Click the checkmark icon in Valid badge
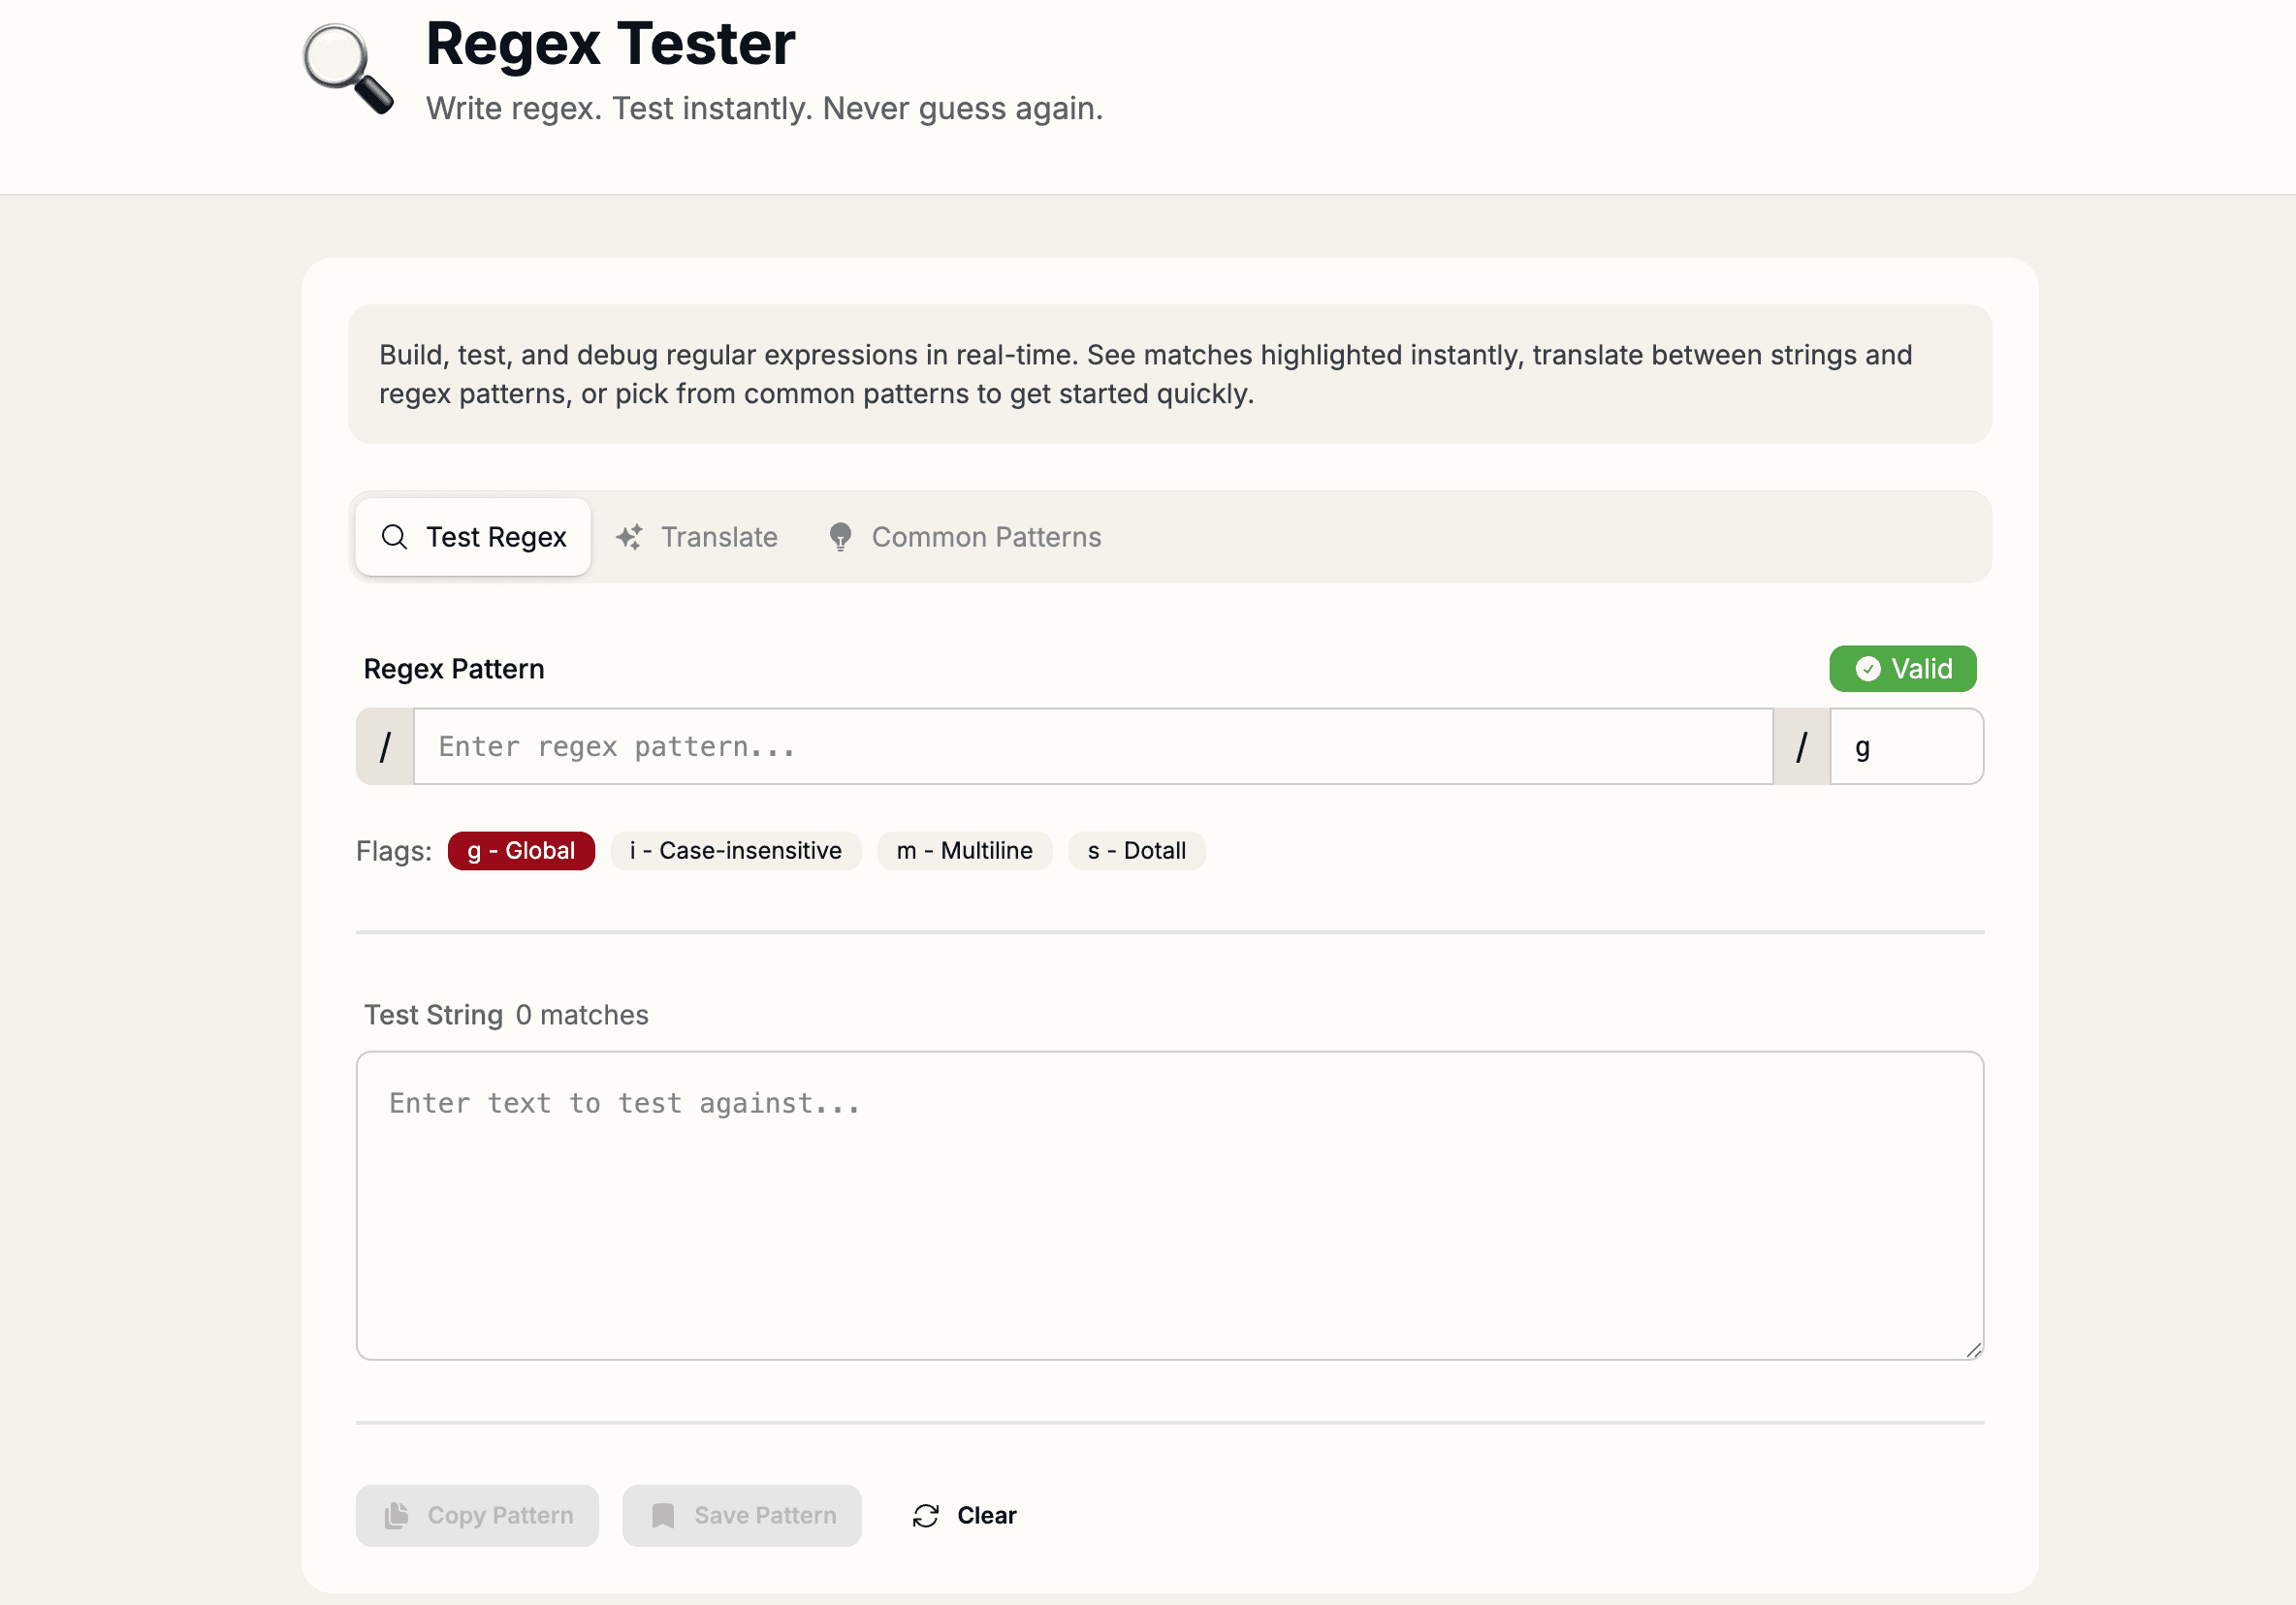 [x=1869, y=669]
